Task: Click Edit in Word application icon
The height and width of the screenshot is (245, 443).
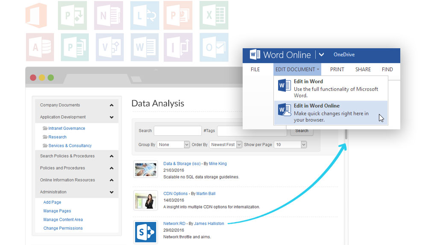Action: tap(284, 85)
